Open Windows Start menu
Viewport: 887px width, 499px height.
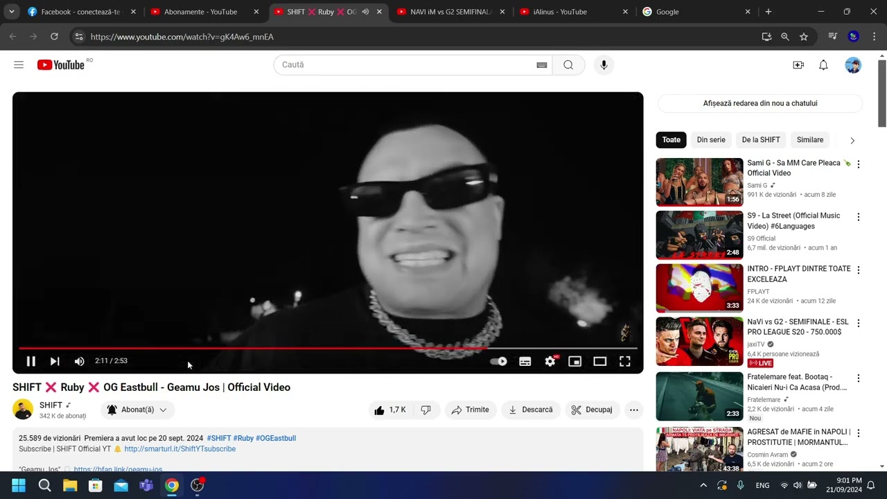(x=19, y=485)
